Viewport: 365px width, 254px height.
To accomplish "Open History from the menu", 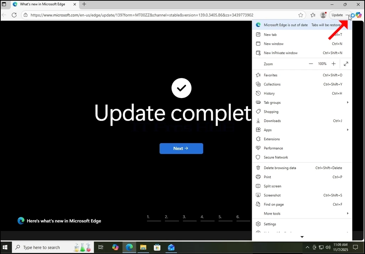I will (x=302, y=93).
